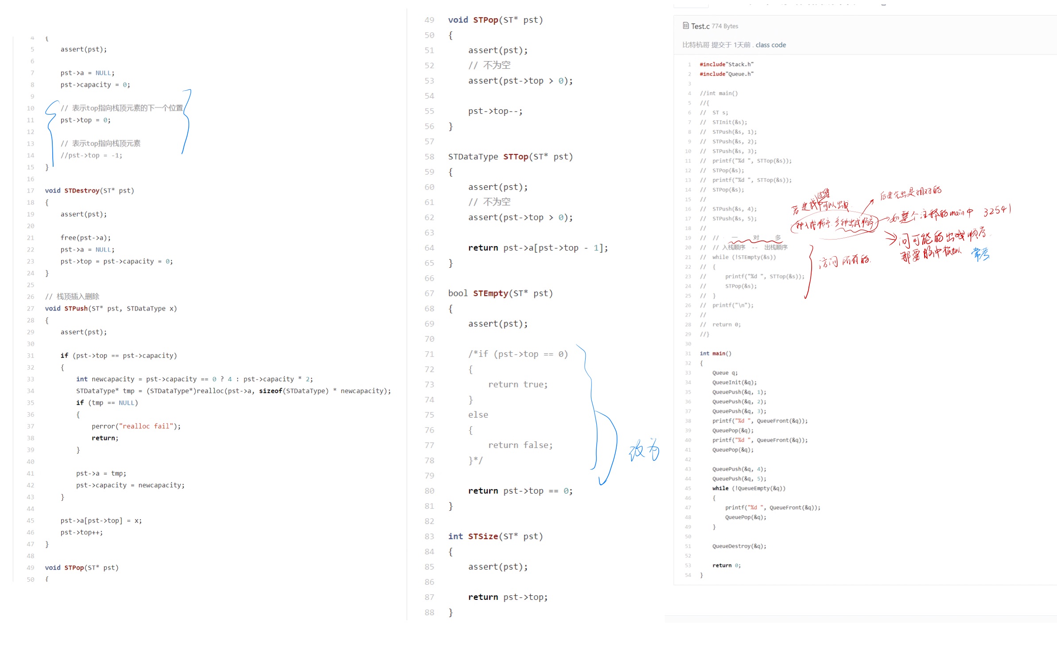The width and height of the screenshot is (1057, 660).
Task: Click the blue handwritten note beside STEmpty
Action: pyautogui.click(x=644, y=451)
